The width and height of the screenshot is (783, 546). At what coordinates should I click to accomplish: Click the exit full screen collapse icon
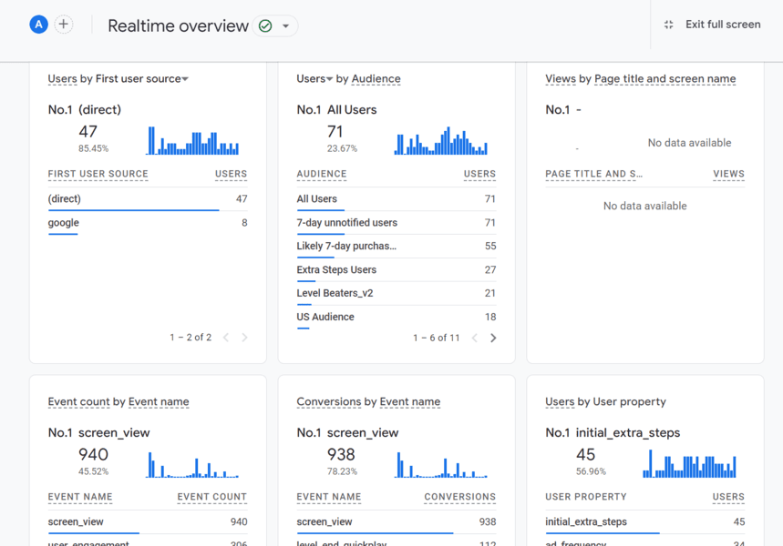(669, 25)
